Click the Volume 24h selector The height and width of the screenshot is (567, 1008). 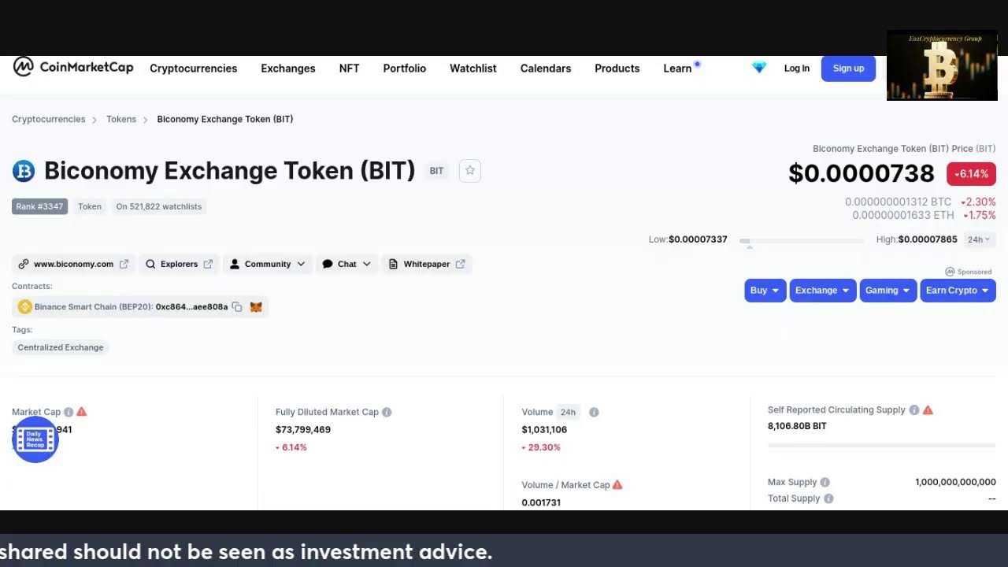pos(568,412)
